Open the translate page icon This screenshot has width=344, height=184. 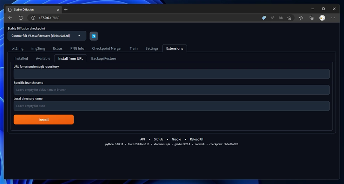(x=281, y=18)
